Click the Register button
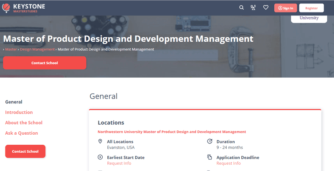The image size is (334, 171). [x=311, y=8]
